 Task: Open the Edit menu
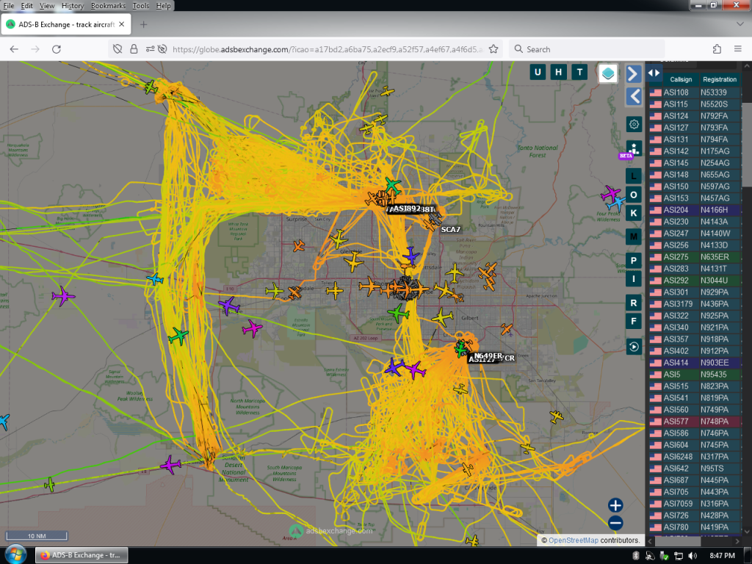tap(27, 6)
